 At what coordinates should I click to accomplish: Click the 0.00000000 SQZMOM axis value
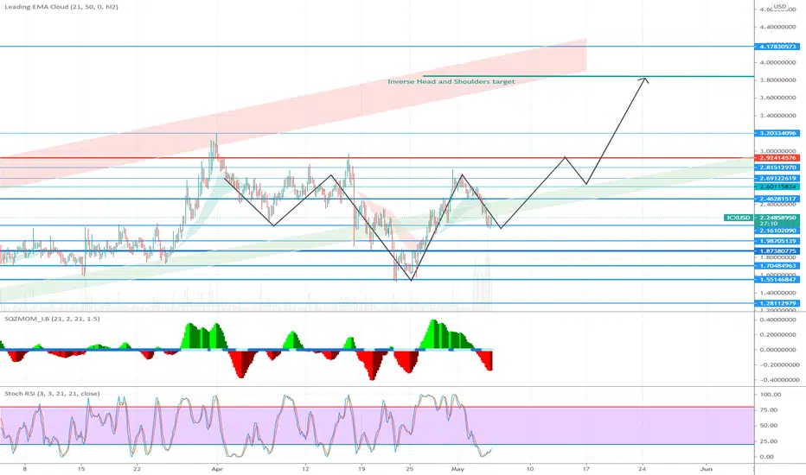pyautogui.click(x=779, y=350)
